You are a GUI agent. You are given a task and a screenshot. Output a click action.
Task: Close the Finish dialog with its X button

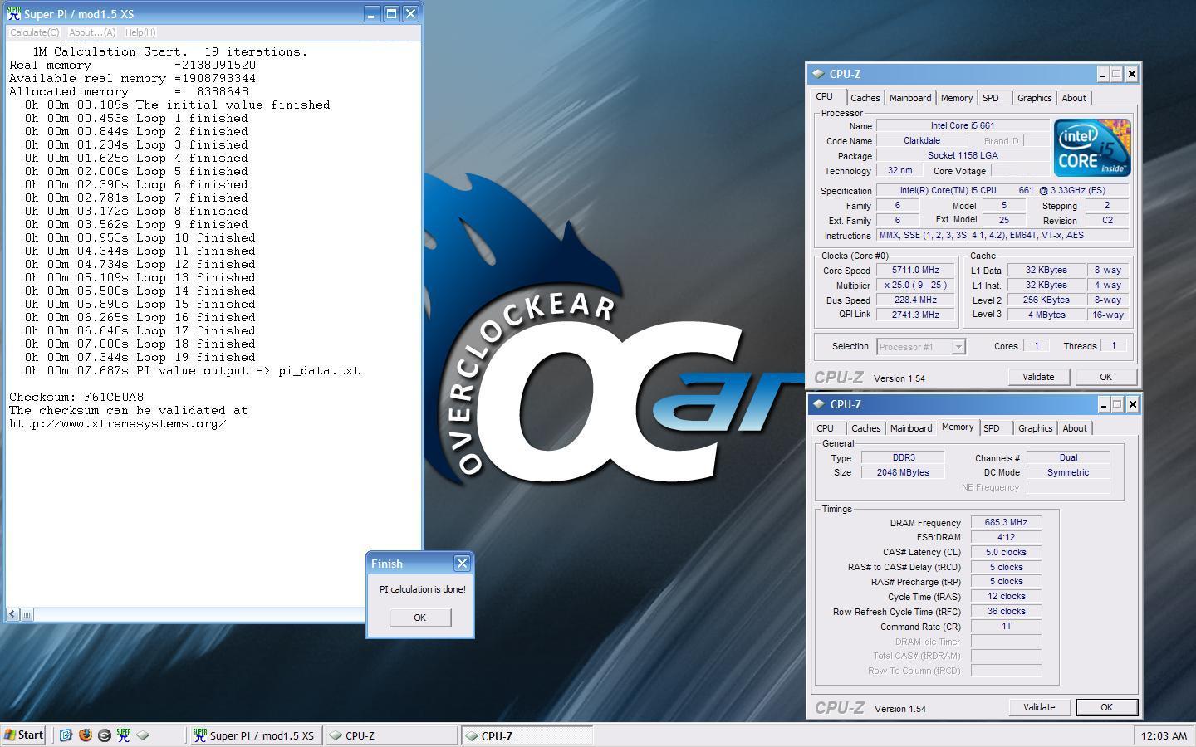coord(462,564)
